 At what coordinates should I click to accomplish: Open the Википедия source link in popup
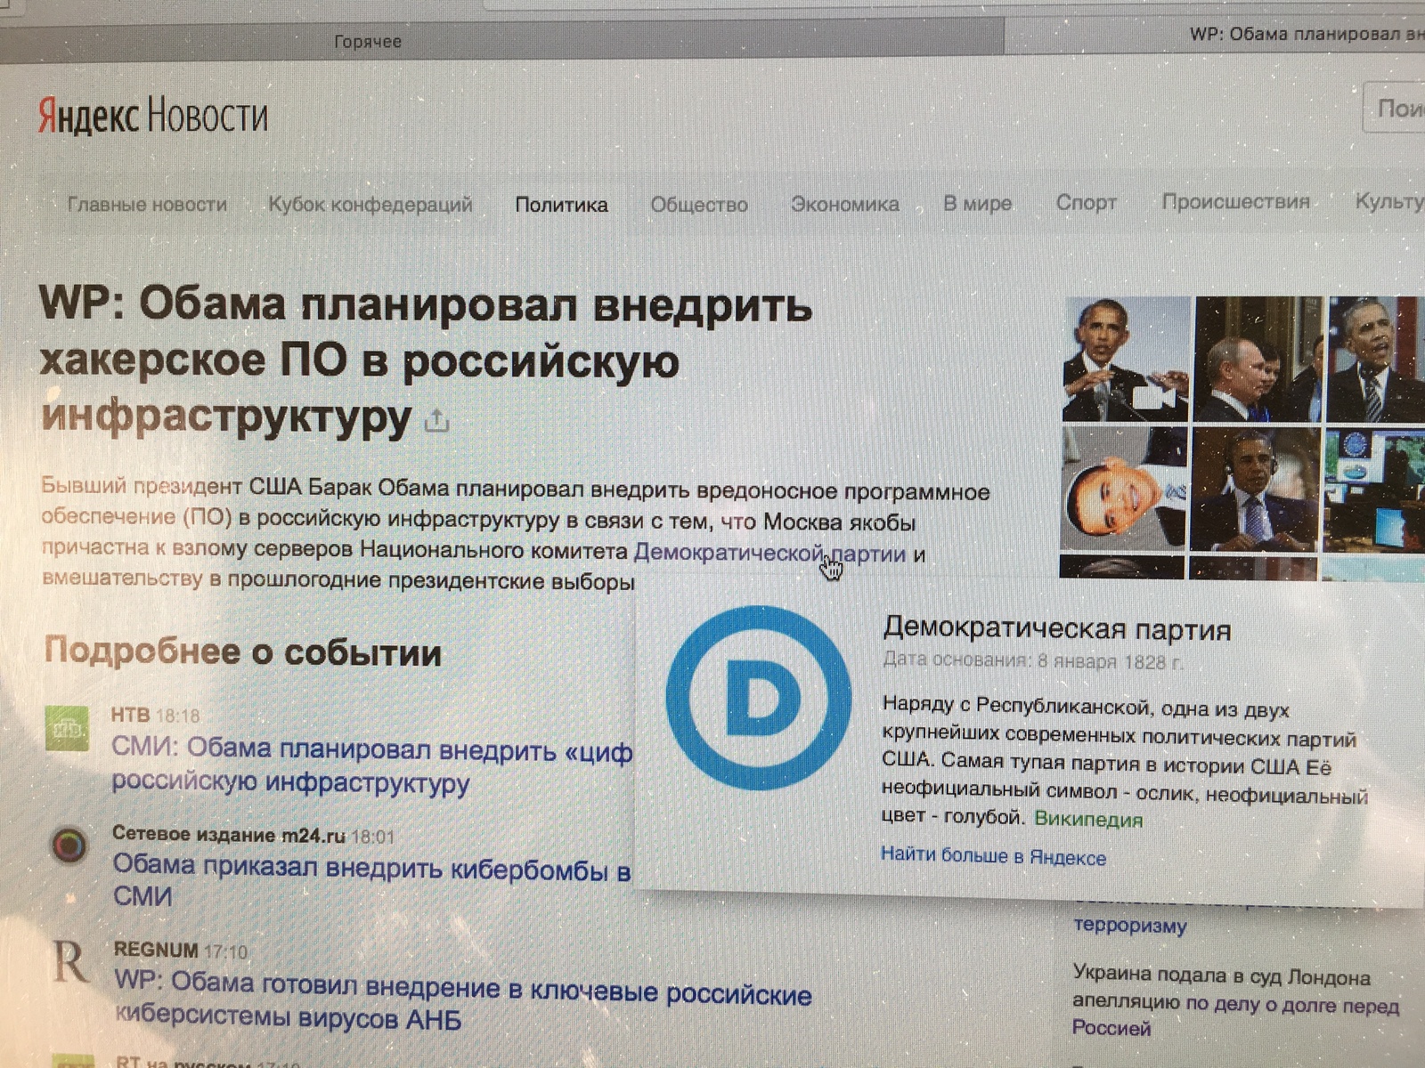tap(1087, 819)
